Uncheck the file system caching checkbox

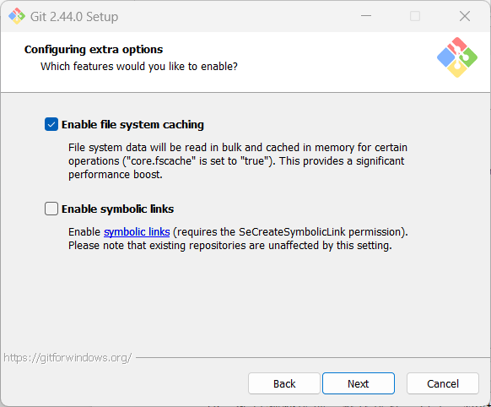51,124
